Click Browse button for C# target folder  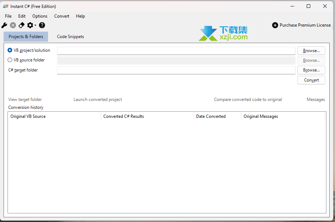(311, 70)
